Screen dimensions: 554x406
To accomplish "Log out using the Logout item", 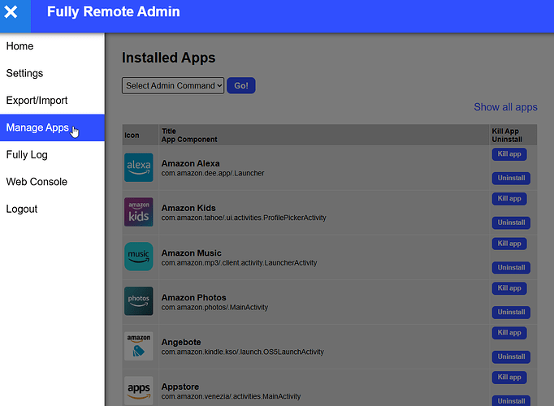I will (x=52, y=209).
